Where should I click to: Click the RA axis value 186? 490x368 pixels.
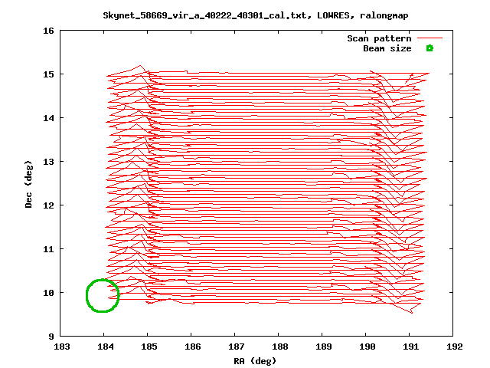click(x=193, y=347)
